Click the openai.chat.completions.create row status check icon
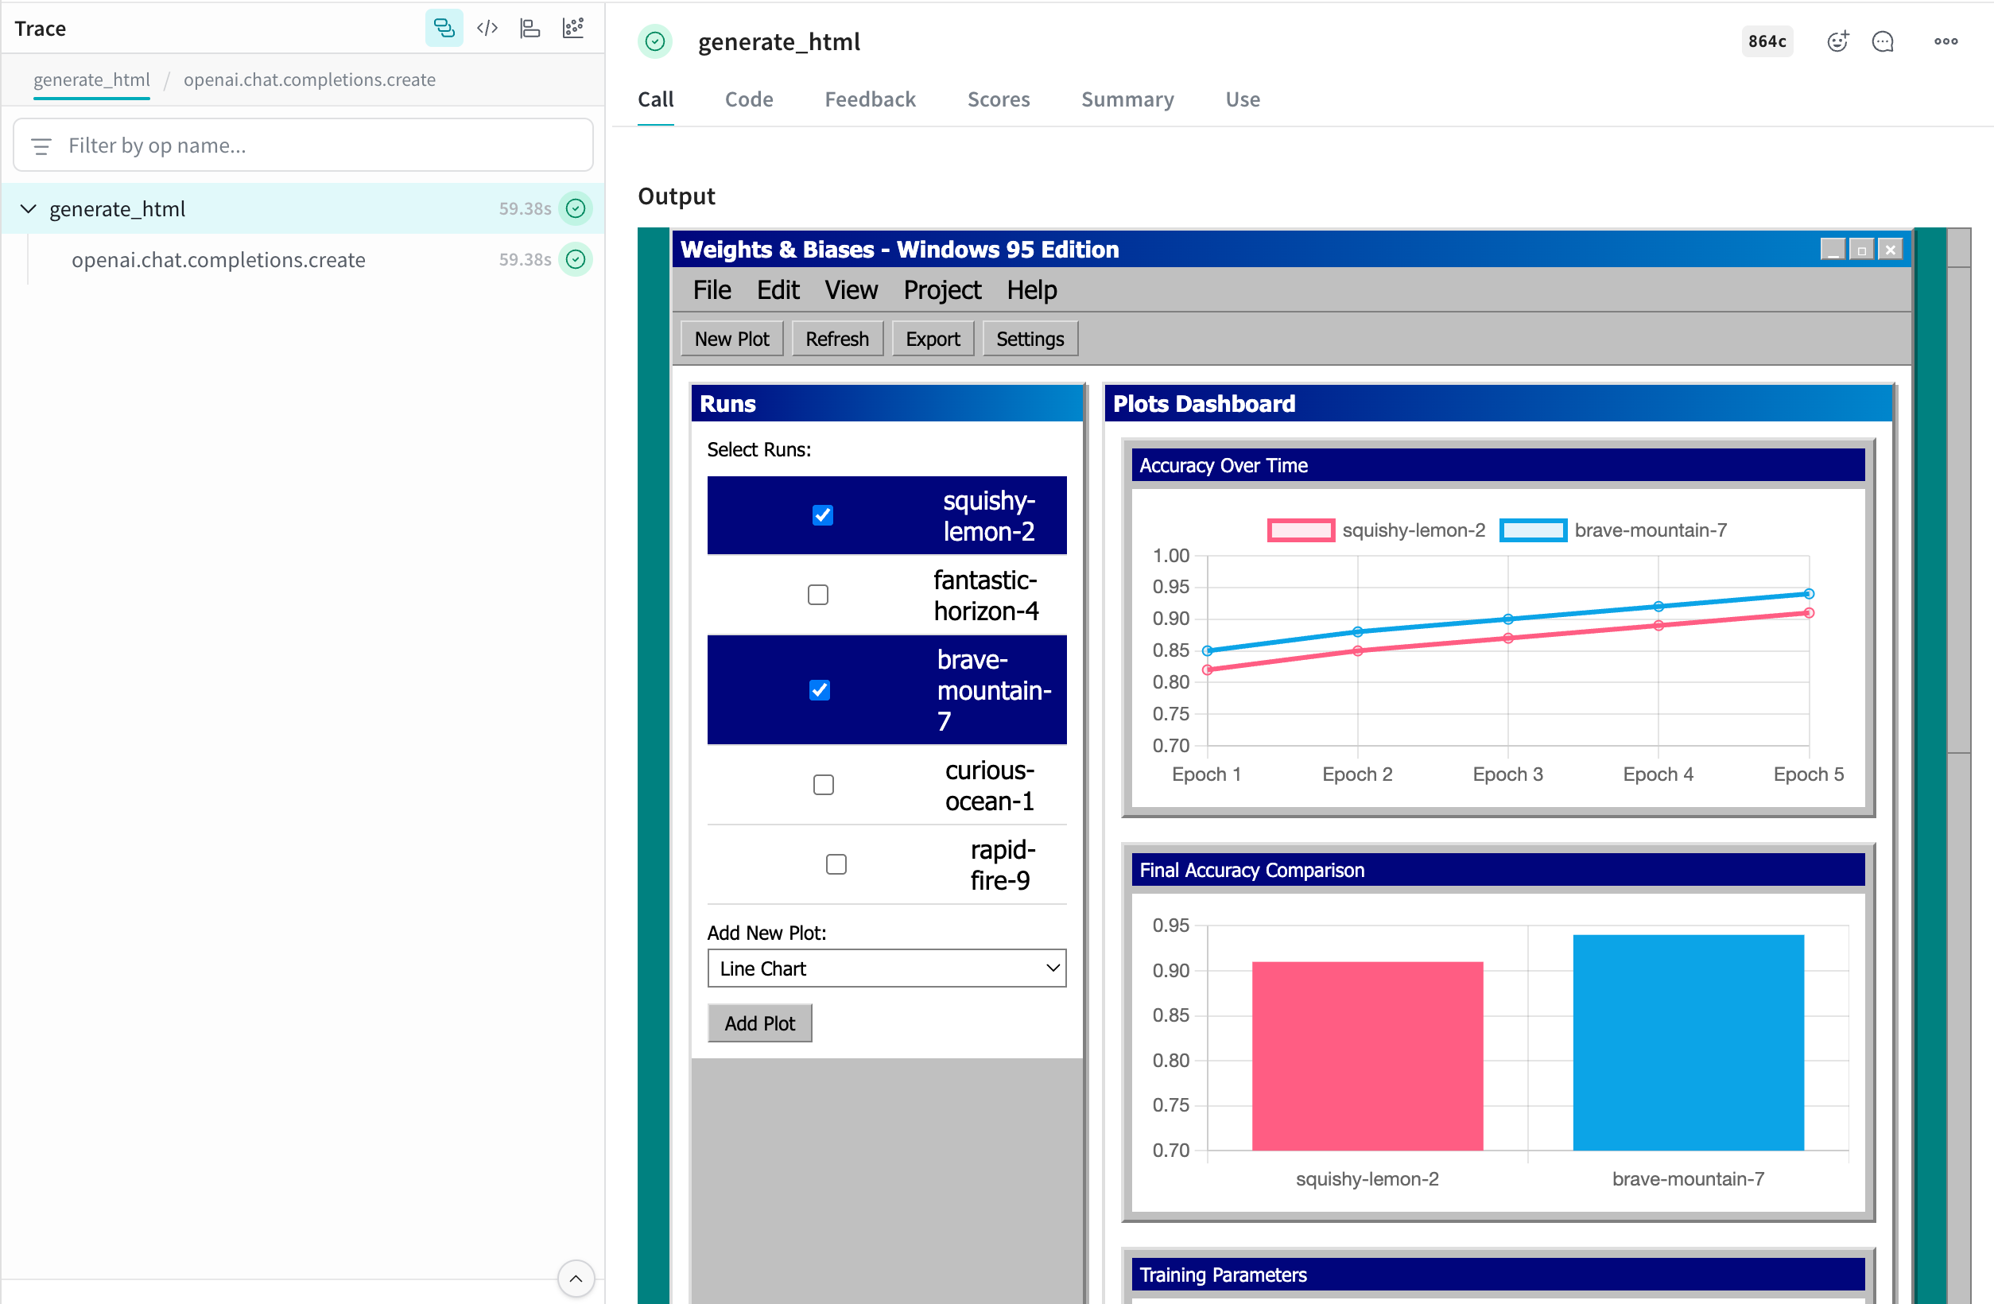 (x=576, y=260)
